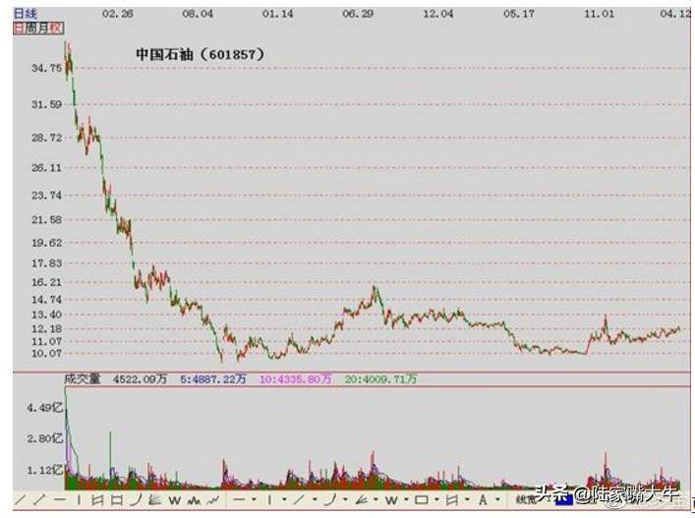Viewport: 695px width, 518px height.
Task: Click the 20:4009.71万 volume average value
Action: [x=380, y=379]
